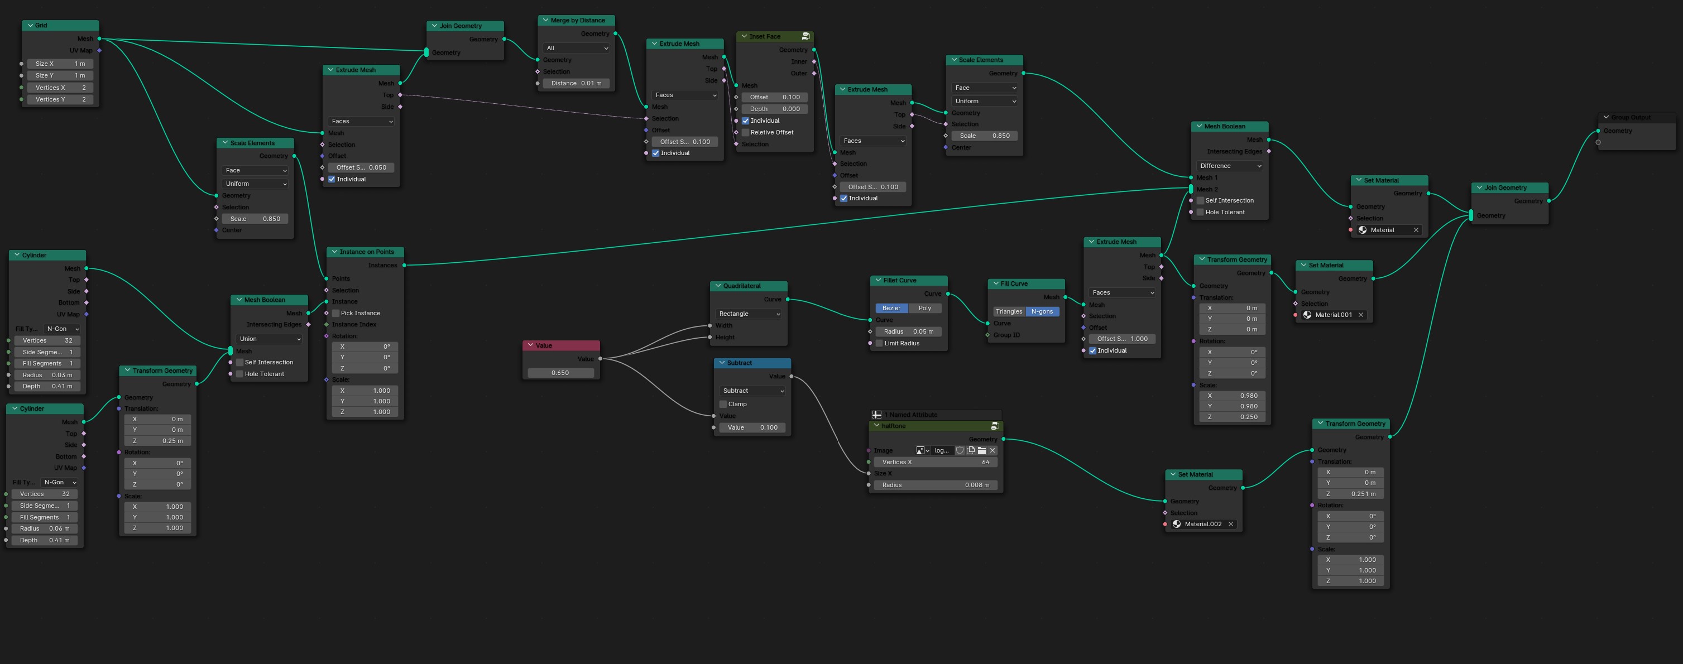Clear the Material field with its X
The image size is (1683, 664).
coord(1416,230)
